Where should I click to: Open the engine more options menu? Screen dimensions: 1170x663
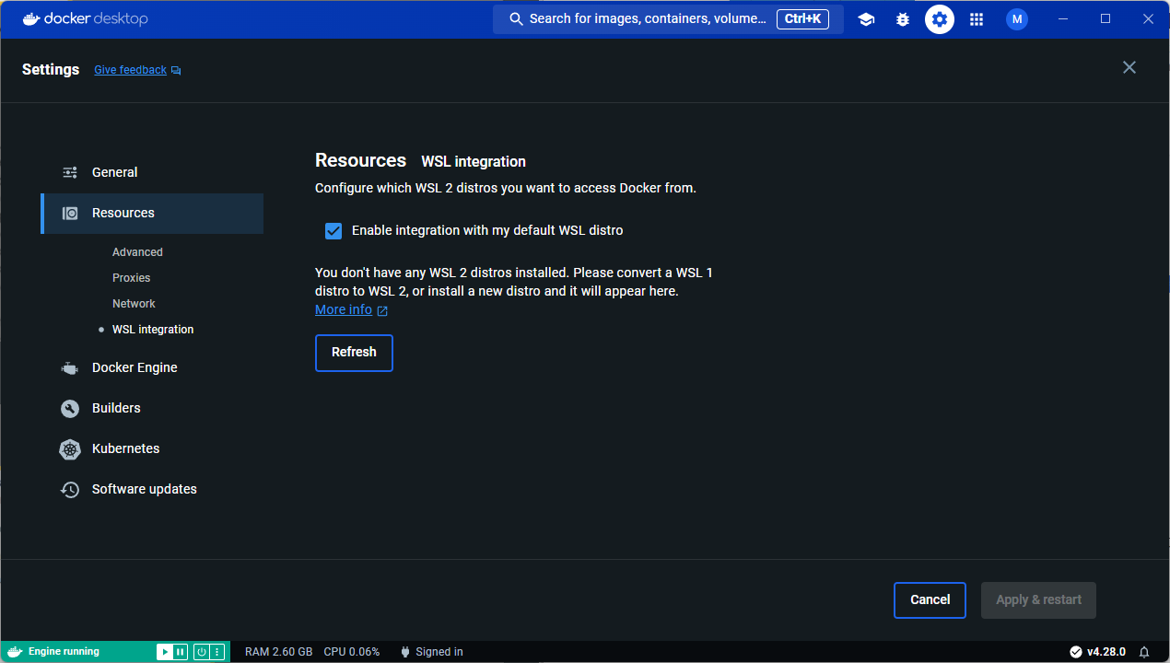(217, 652)
